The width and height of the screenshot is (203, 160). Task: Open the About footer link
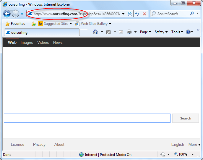59,144
